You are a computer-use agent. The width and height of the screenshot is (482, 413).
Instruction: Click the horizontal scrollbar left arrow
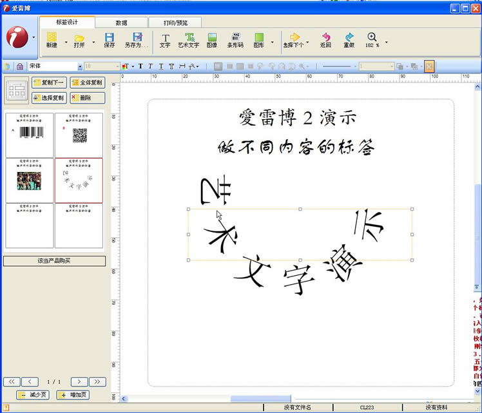(x=124, y=399)
